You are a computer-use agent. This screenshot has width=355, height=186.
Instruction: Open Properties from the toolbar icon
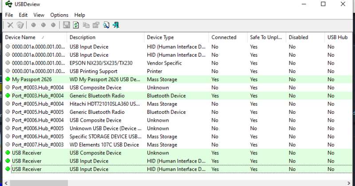(x=95, y=25)
